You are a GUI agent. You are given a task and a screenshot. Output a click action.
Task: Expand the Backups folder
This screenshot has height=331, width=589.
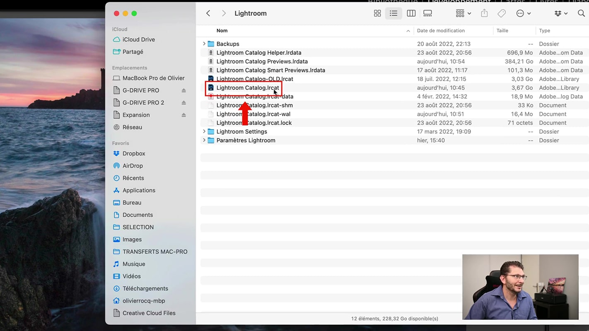[204, 44]
